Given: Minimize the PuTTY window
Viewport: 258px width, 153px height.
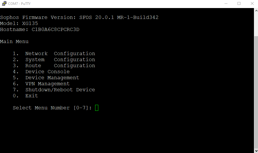Looking at the screenshot, I should tap(225, 4).
